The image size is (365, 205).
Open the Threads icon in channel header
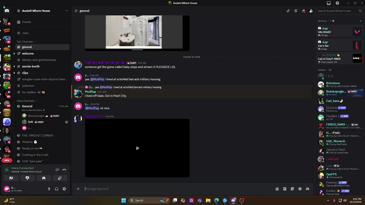pos(288,11)
